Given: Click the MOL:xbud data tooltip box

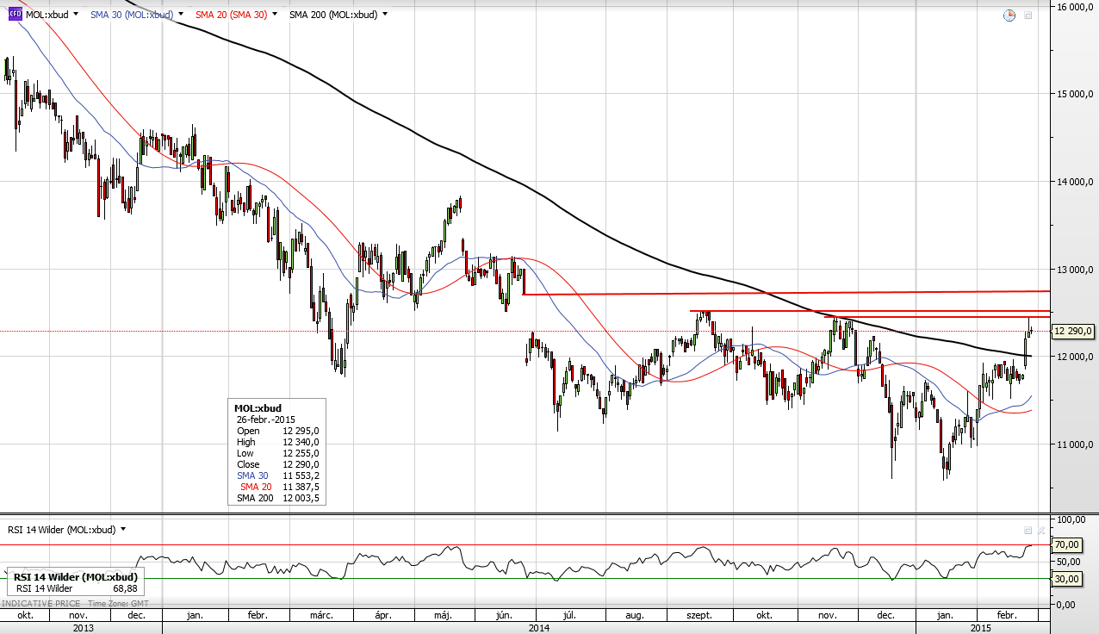Looking at the screenshot, I should coord(278,452).
